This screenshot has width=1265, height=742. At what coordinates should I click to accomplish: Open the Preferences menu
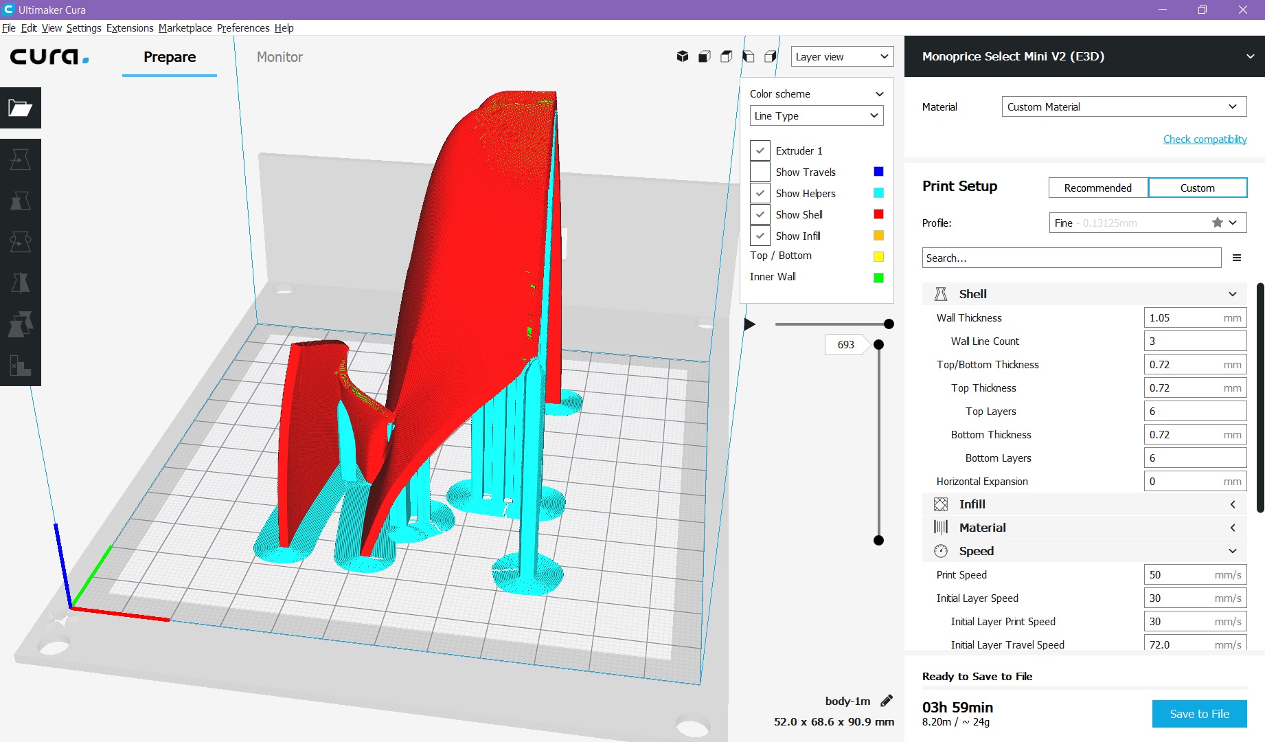(x=243, y=28)
